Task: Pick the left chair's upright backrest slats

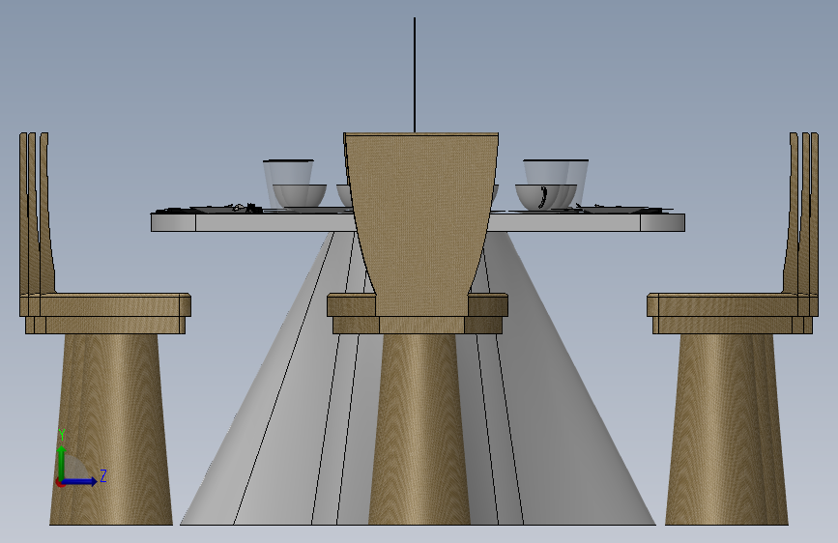Action: (x=37, y=214)
